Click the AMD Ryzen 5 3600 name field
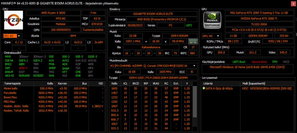The height and width of the screenshot is (133, 297). [53, 13]
